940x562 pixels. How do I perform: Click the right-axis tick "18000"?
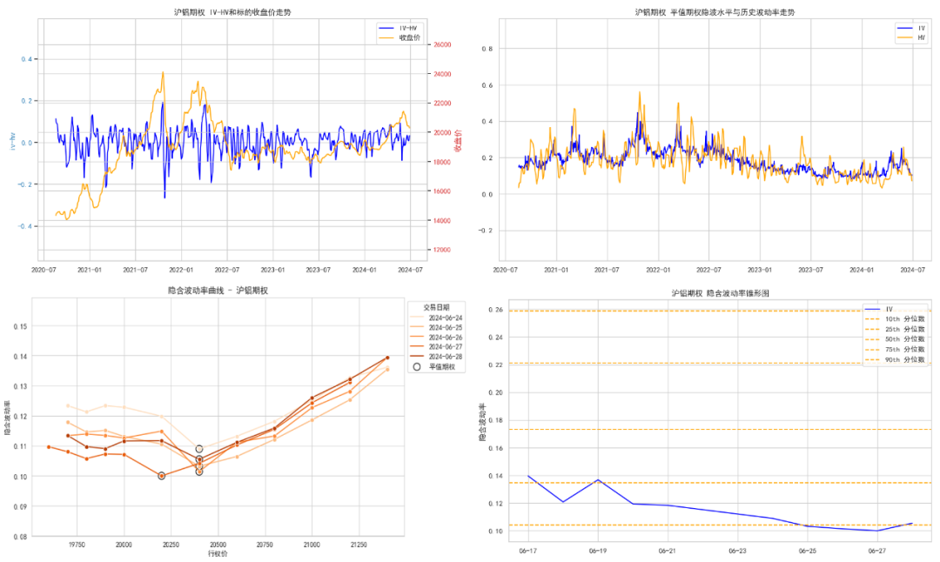coord(442,163)
